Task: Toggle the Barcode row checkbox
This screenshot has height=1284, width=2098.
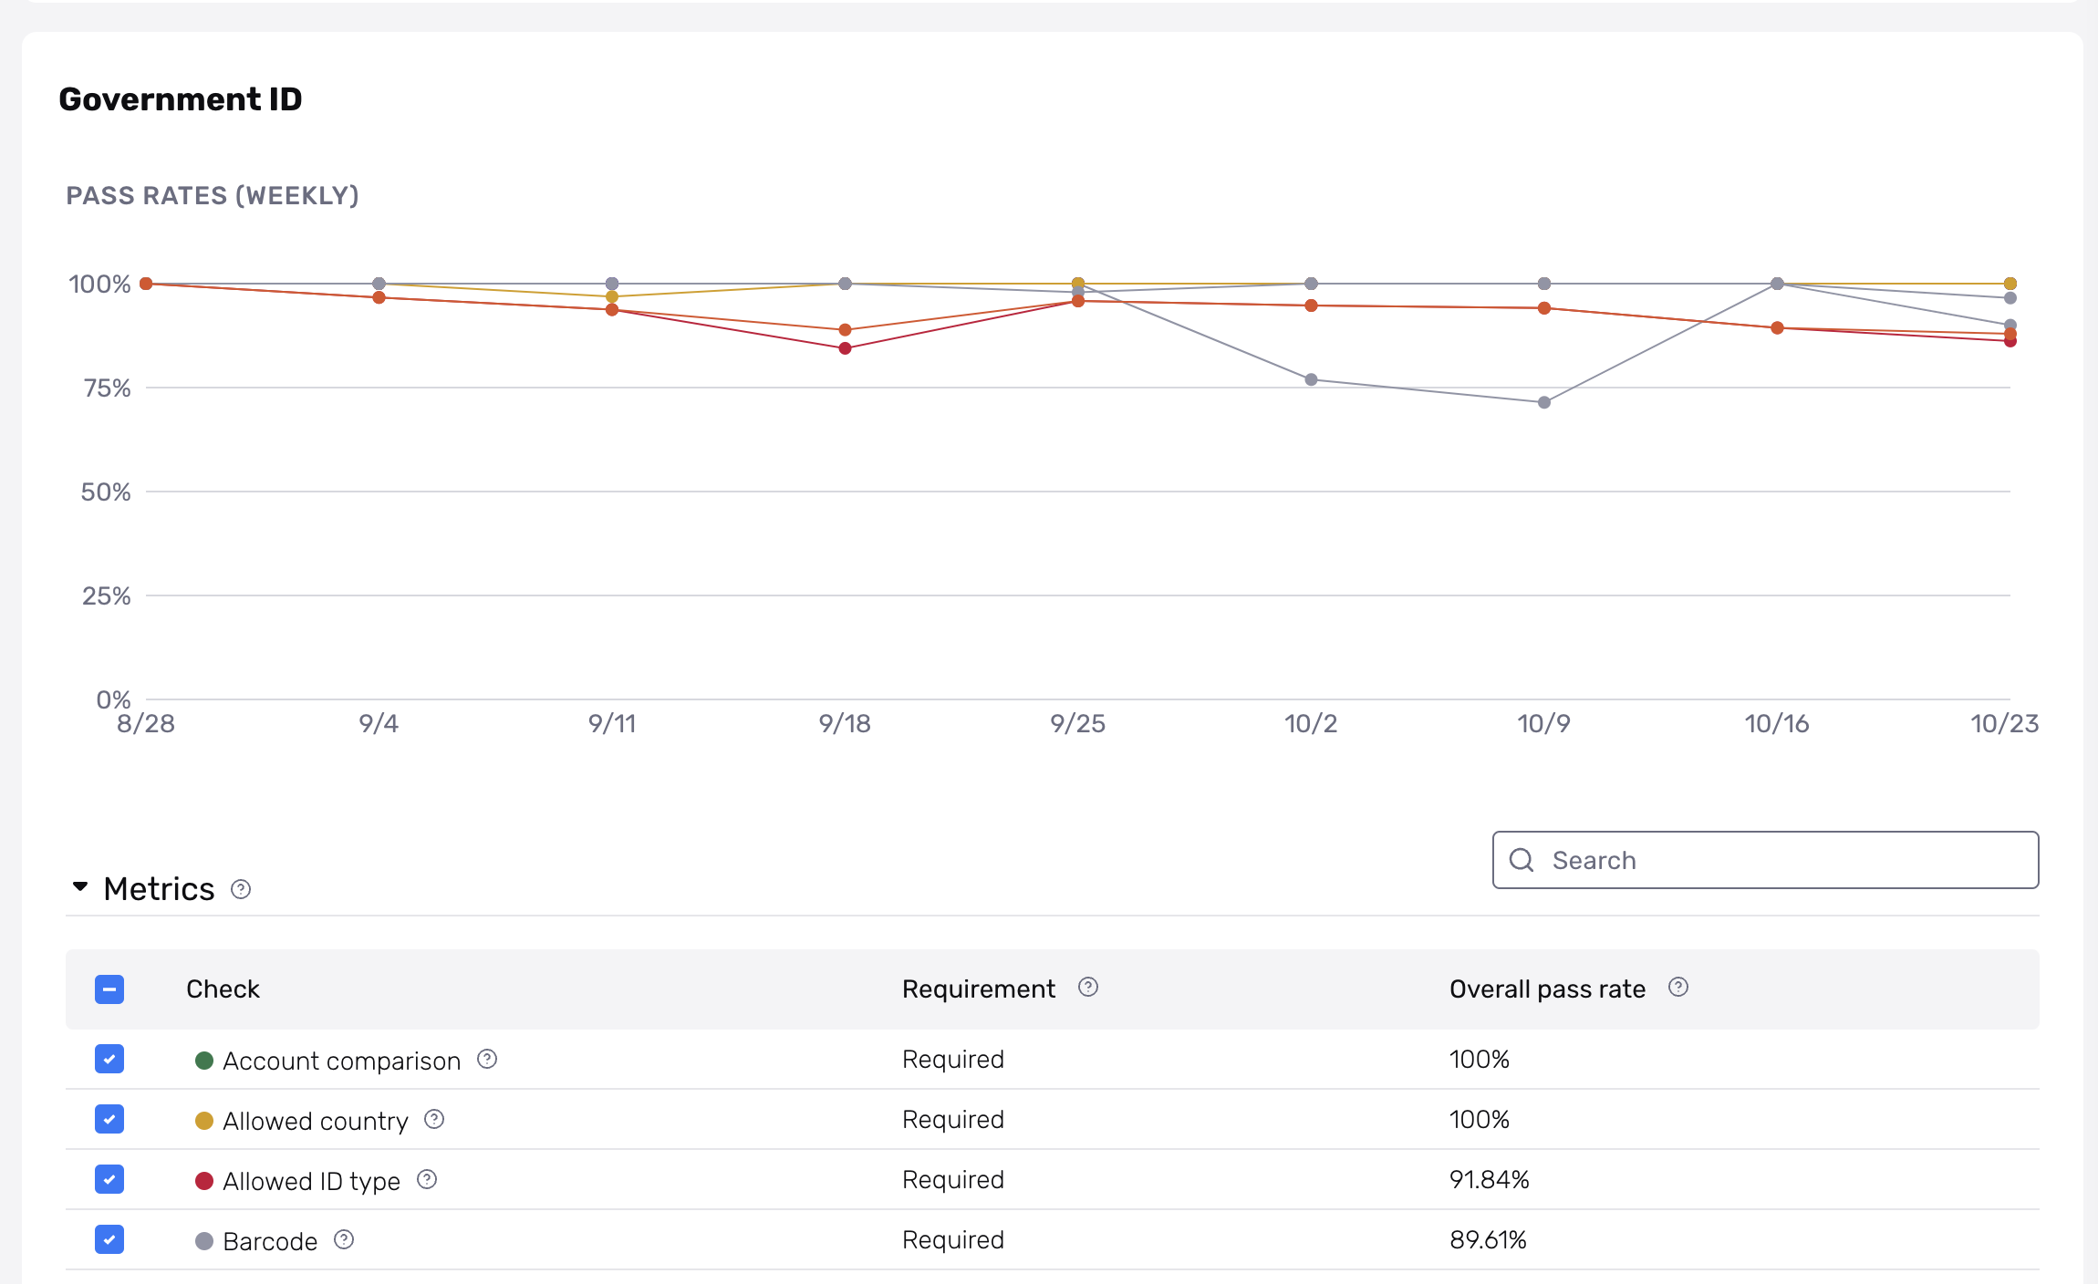Action: 109,1239
